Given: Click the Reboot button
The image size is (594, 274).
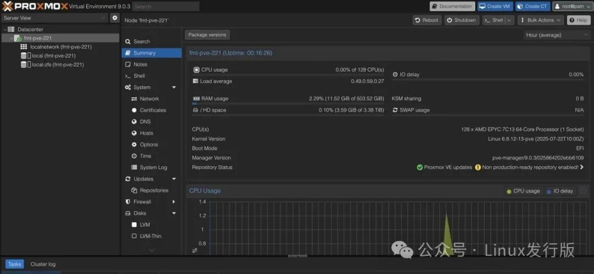Looking at the screenshot, I should [x=426, y=20].
